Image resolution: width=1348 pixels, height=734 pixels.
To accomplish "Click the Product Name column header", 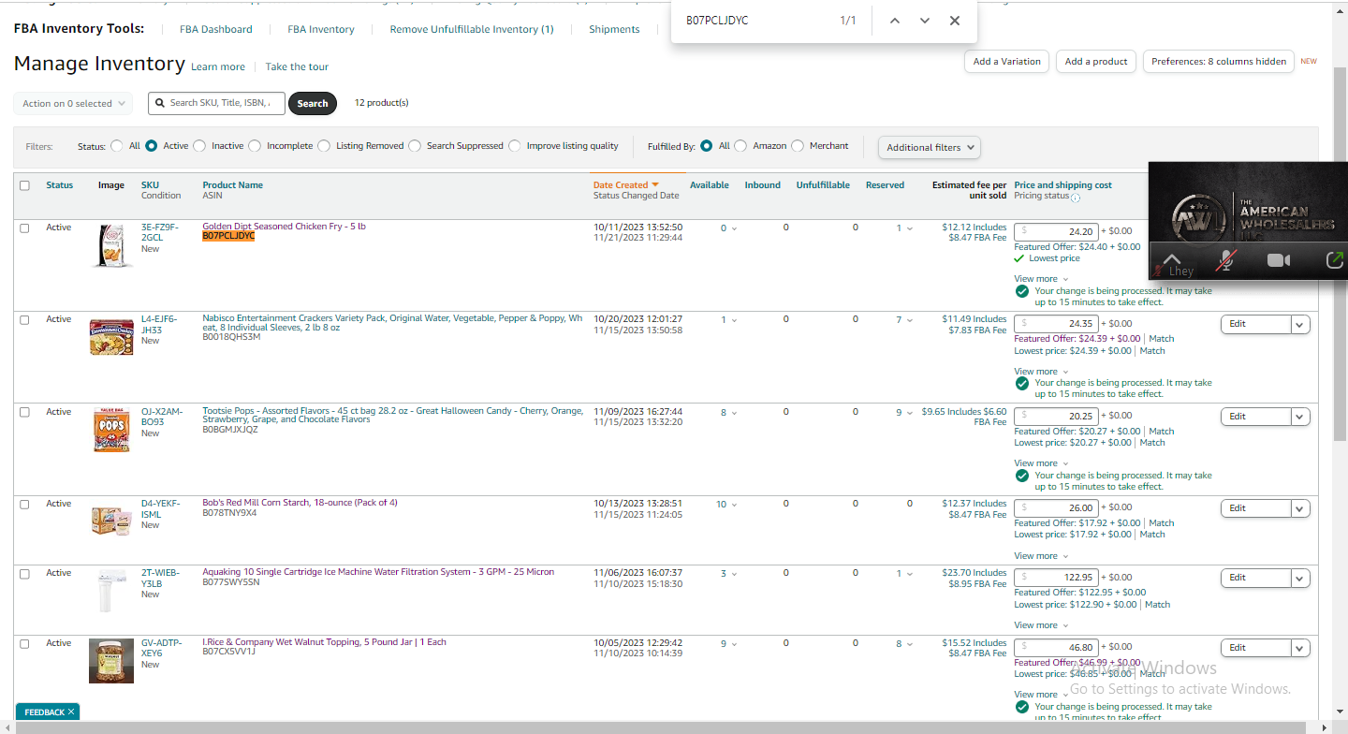I will (233, 185).
